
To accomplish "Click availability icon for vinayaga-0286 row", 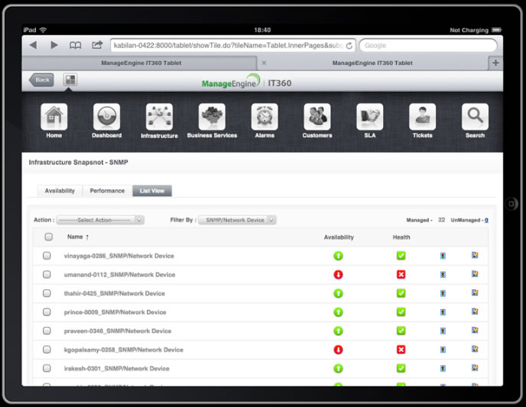I will pos(338,256).
